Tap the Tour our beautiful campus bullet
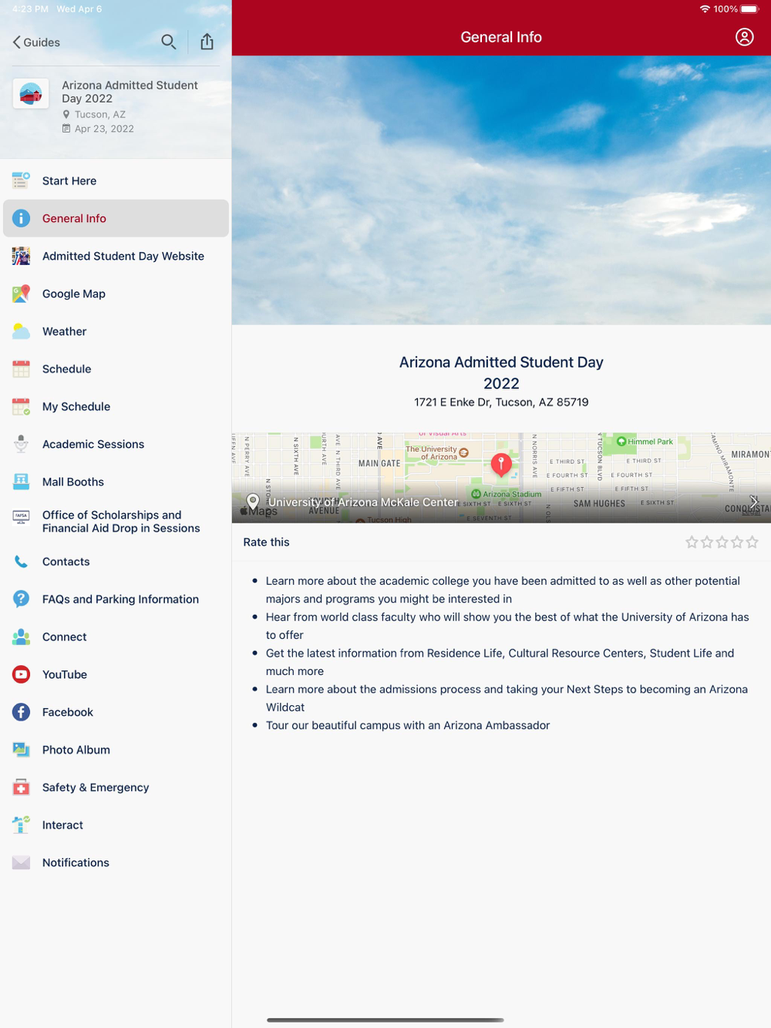The image size is (771, 1028). (408, 726)
